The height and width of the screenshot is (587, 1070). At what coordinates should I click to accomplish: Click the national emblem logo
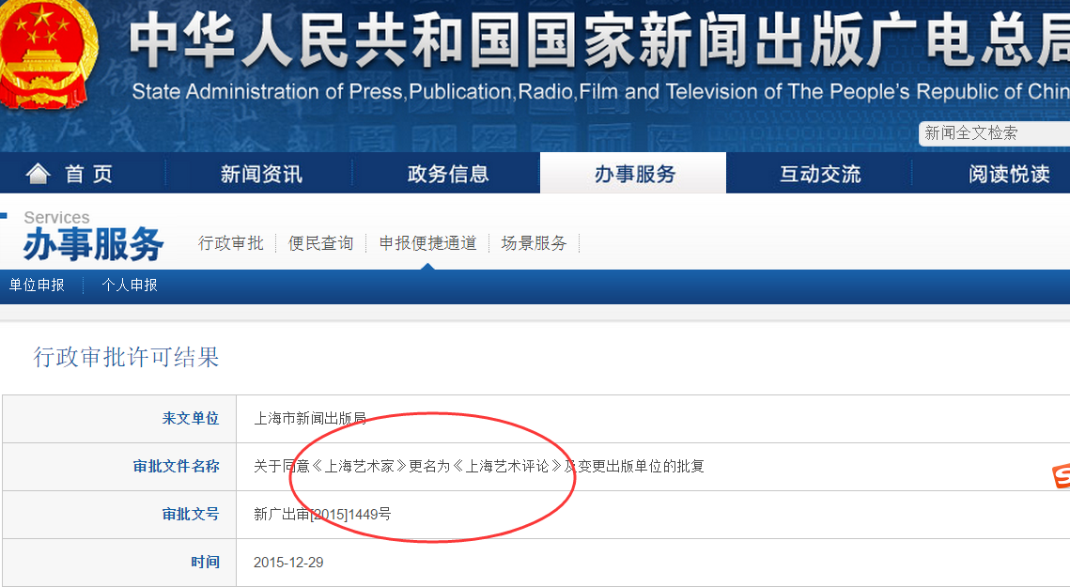(46, 54)
